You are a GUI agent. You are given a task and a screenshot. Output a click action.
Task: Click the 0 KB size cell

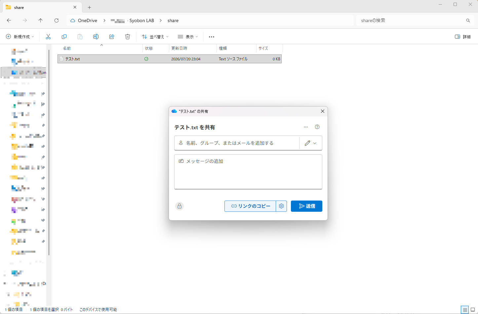point(276,59)
